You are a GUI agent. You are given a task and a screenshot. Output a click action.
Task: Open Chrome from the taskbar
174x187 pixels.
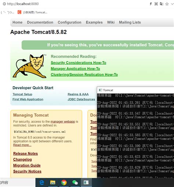(64, 183)
